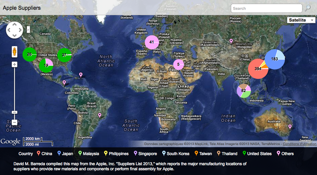Click in the Search input field
Screen dimensions: 317x175
coord(266,8)
